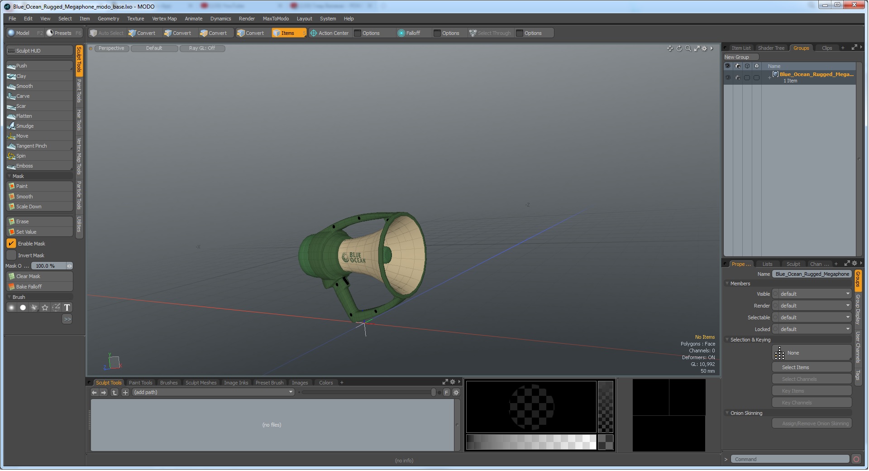Click the checkered sphere preview thumbnail
Screen dimensions: 869x471
tap(531, 407)
